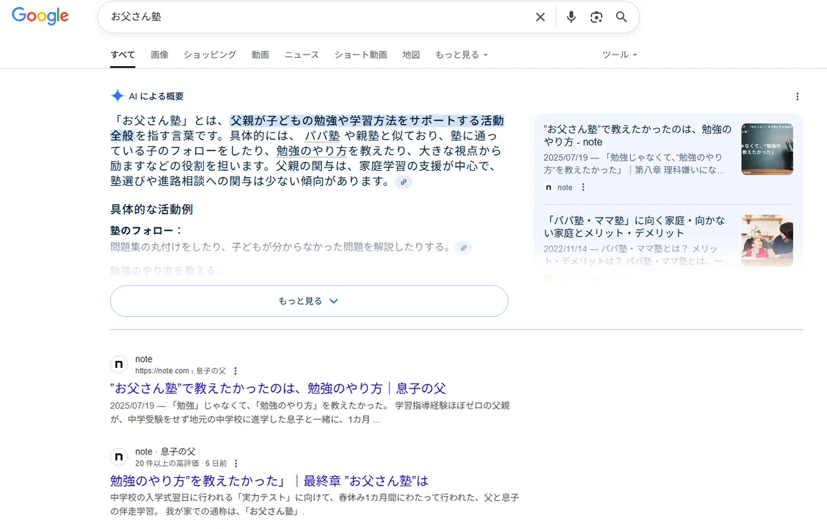
Task: Expand the もっと見る tab dropdown
Action: click(x=461, y=54)
